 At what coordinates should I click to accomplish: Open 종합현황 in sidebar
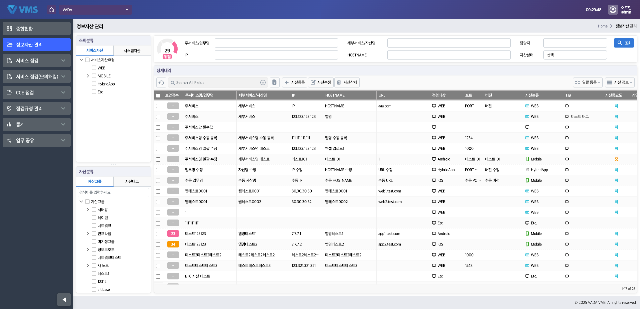(37, 29)
